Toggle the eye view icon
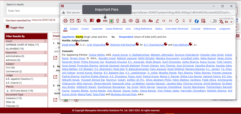Screen dimensions: 241x114 tap(131, 21)
